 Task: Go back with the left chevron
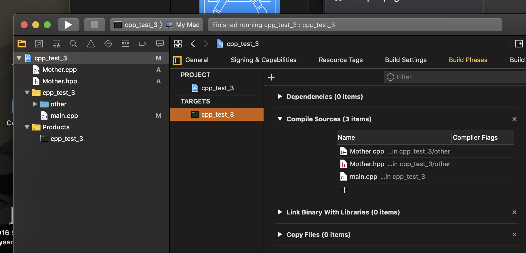coord(193,44)
